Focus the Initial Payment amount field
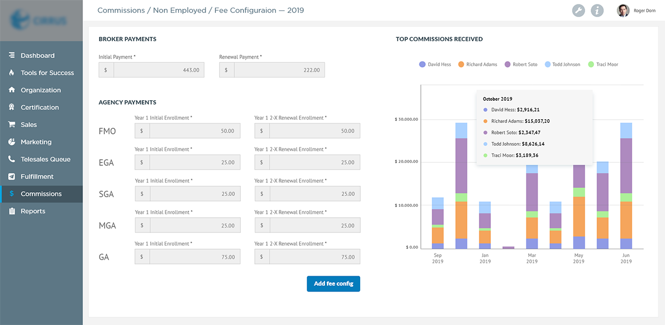This screenshot has width=665, height=325. (158, 70)
